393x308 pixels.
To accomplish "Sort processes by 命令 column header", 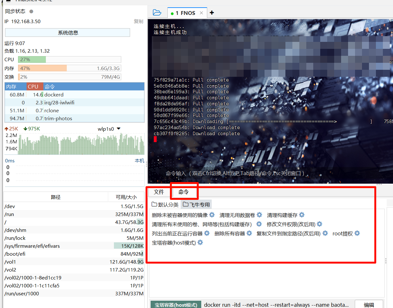I will pyautogui.click(x=94, y=87).
